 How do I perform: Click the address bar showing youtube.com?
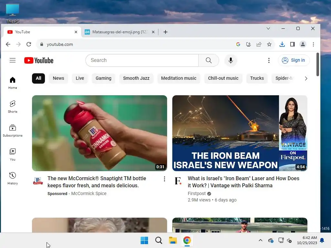[x=135, y=44]
